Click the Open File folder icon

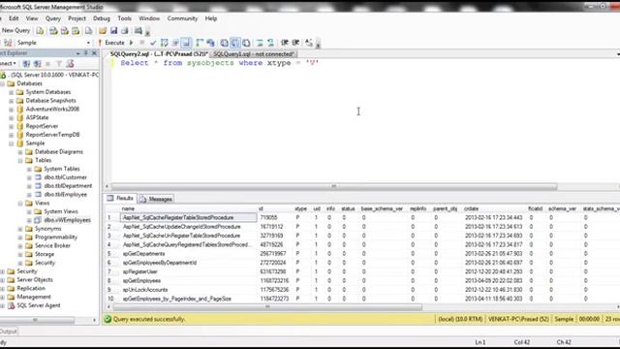click(x=103, y=31)
